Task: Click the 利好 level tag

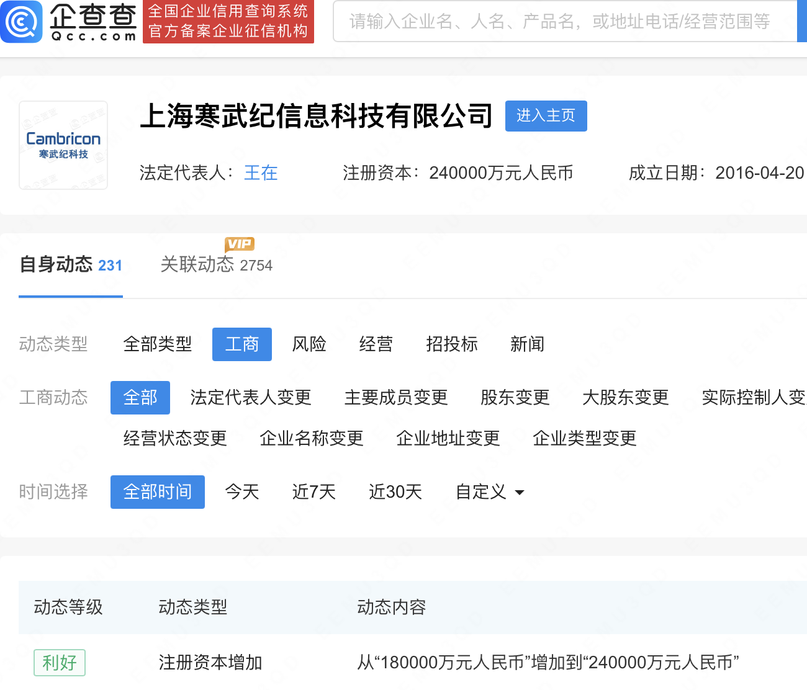Action: tap(60, 663)
